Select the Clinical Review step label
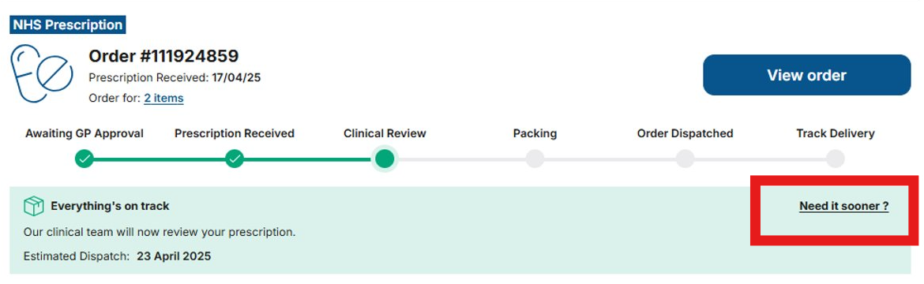The width and height of the screenshot is (924, 284). coord(385,134)
